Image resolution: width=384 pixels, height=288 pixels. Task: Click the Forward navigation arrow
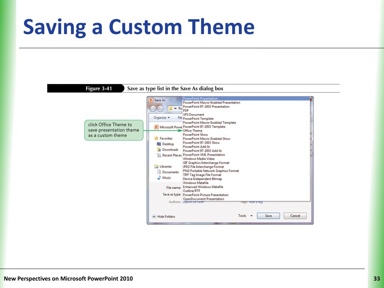coord(160,108)
